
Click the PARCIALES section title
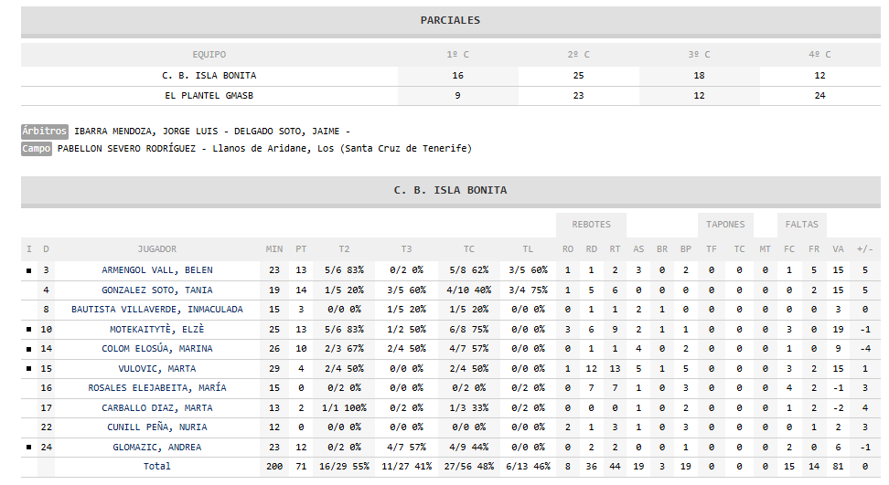coord(450,20)
